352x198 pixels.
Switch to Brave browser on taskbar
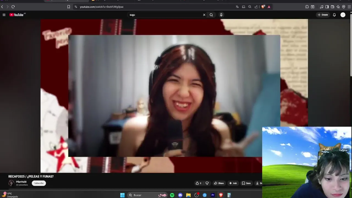tap(221, 195)
